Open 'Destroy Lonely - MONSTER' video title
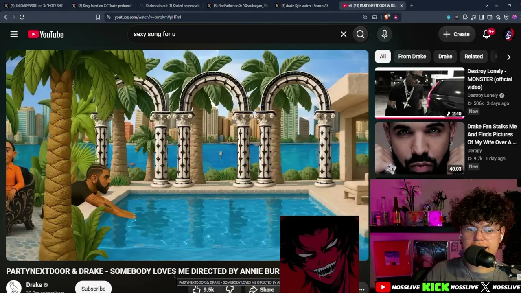Image resolution: width=521 pixels, height=293 pixels. (490, 79)
